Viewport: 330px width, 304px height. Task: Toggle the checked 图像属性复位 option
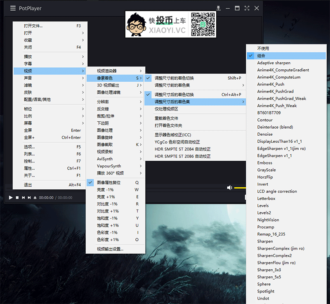(x=110, y=182)
